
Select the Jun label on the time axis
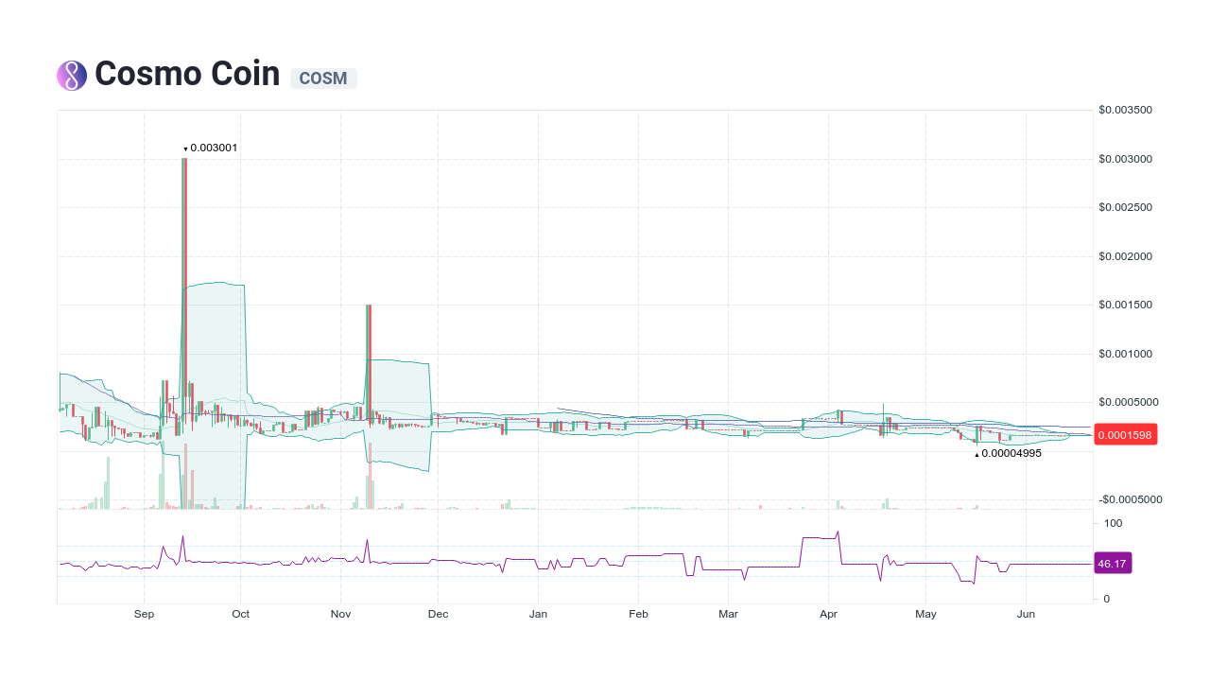[x=1026, y=614]
